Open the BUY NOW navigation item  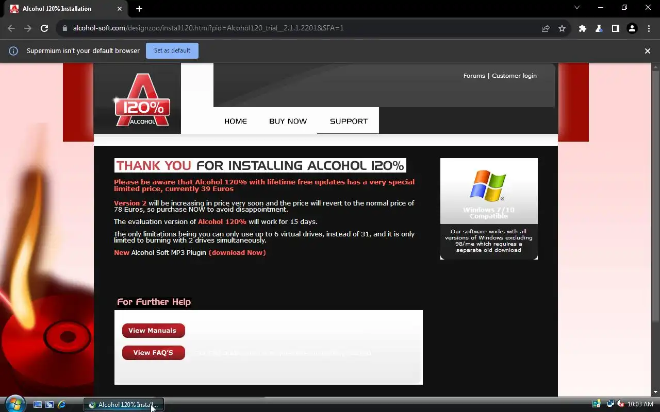point(288,121)
